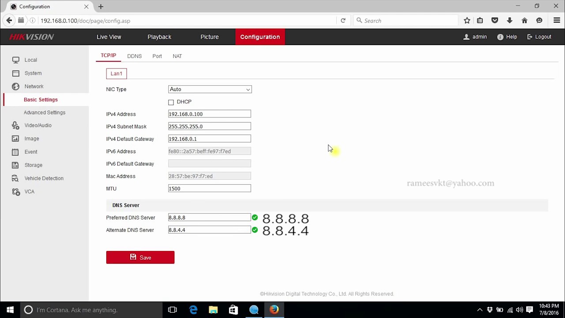Open the Event settings section

click(x=31, y=152)
